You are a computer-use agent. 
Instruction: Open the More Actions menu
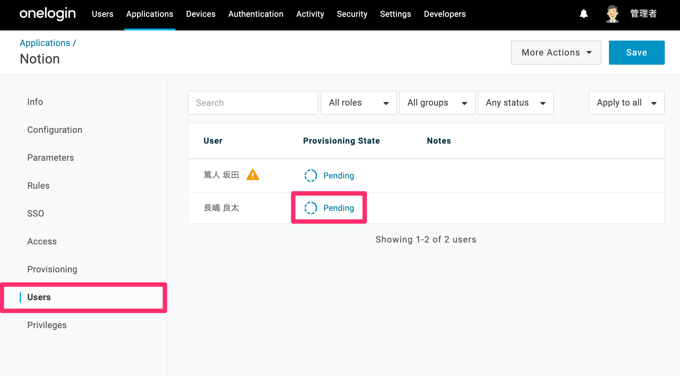[x=556, y=53]
